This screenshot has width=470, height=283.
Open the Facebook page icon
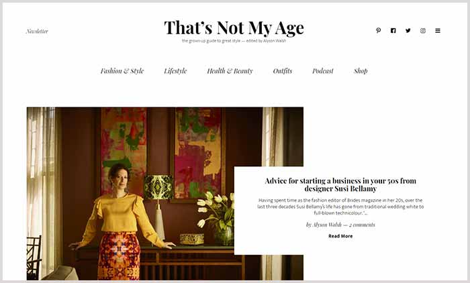click(x=393, y=31)
